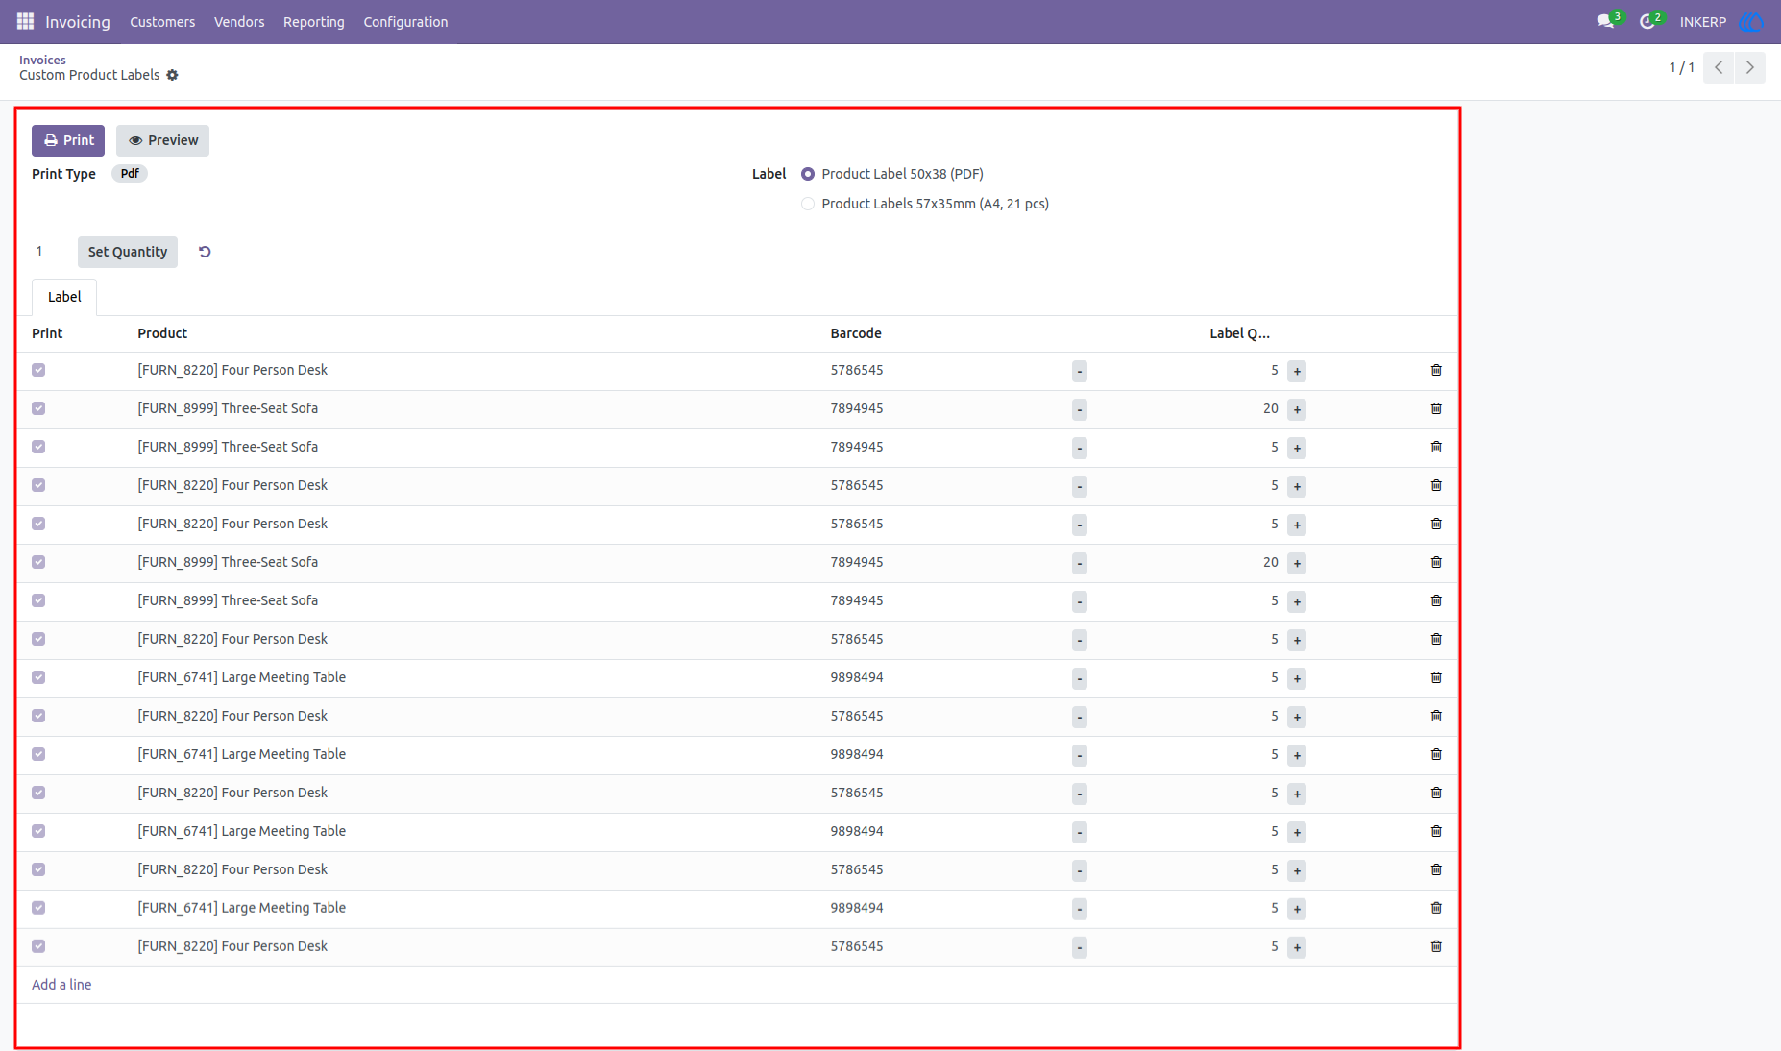
Task: Open the user avatar menu
Action: tap(1751, 21)
